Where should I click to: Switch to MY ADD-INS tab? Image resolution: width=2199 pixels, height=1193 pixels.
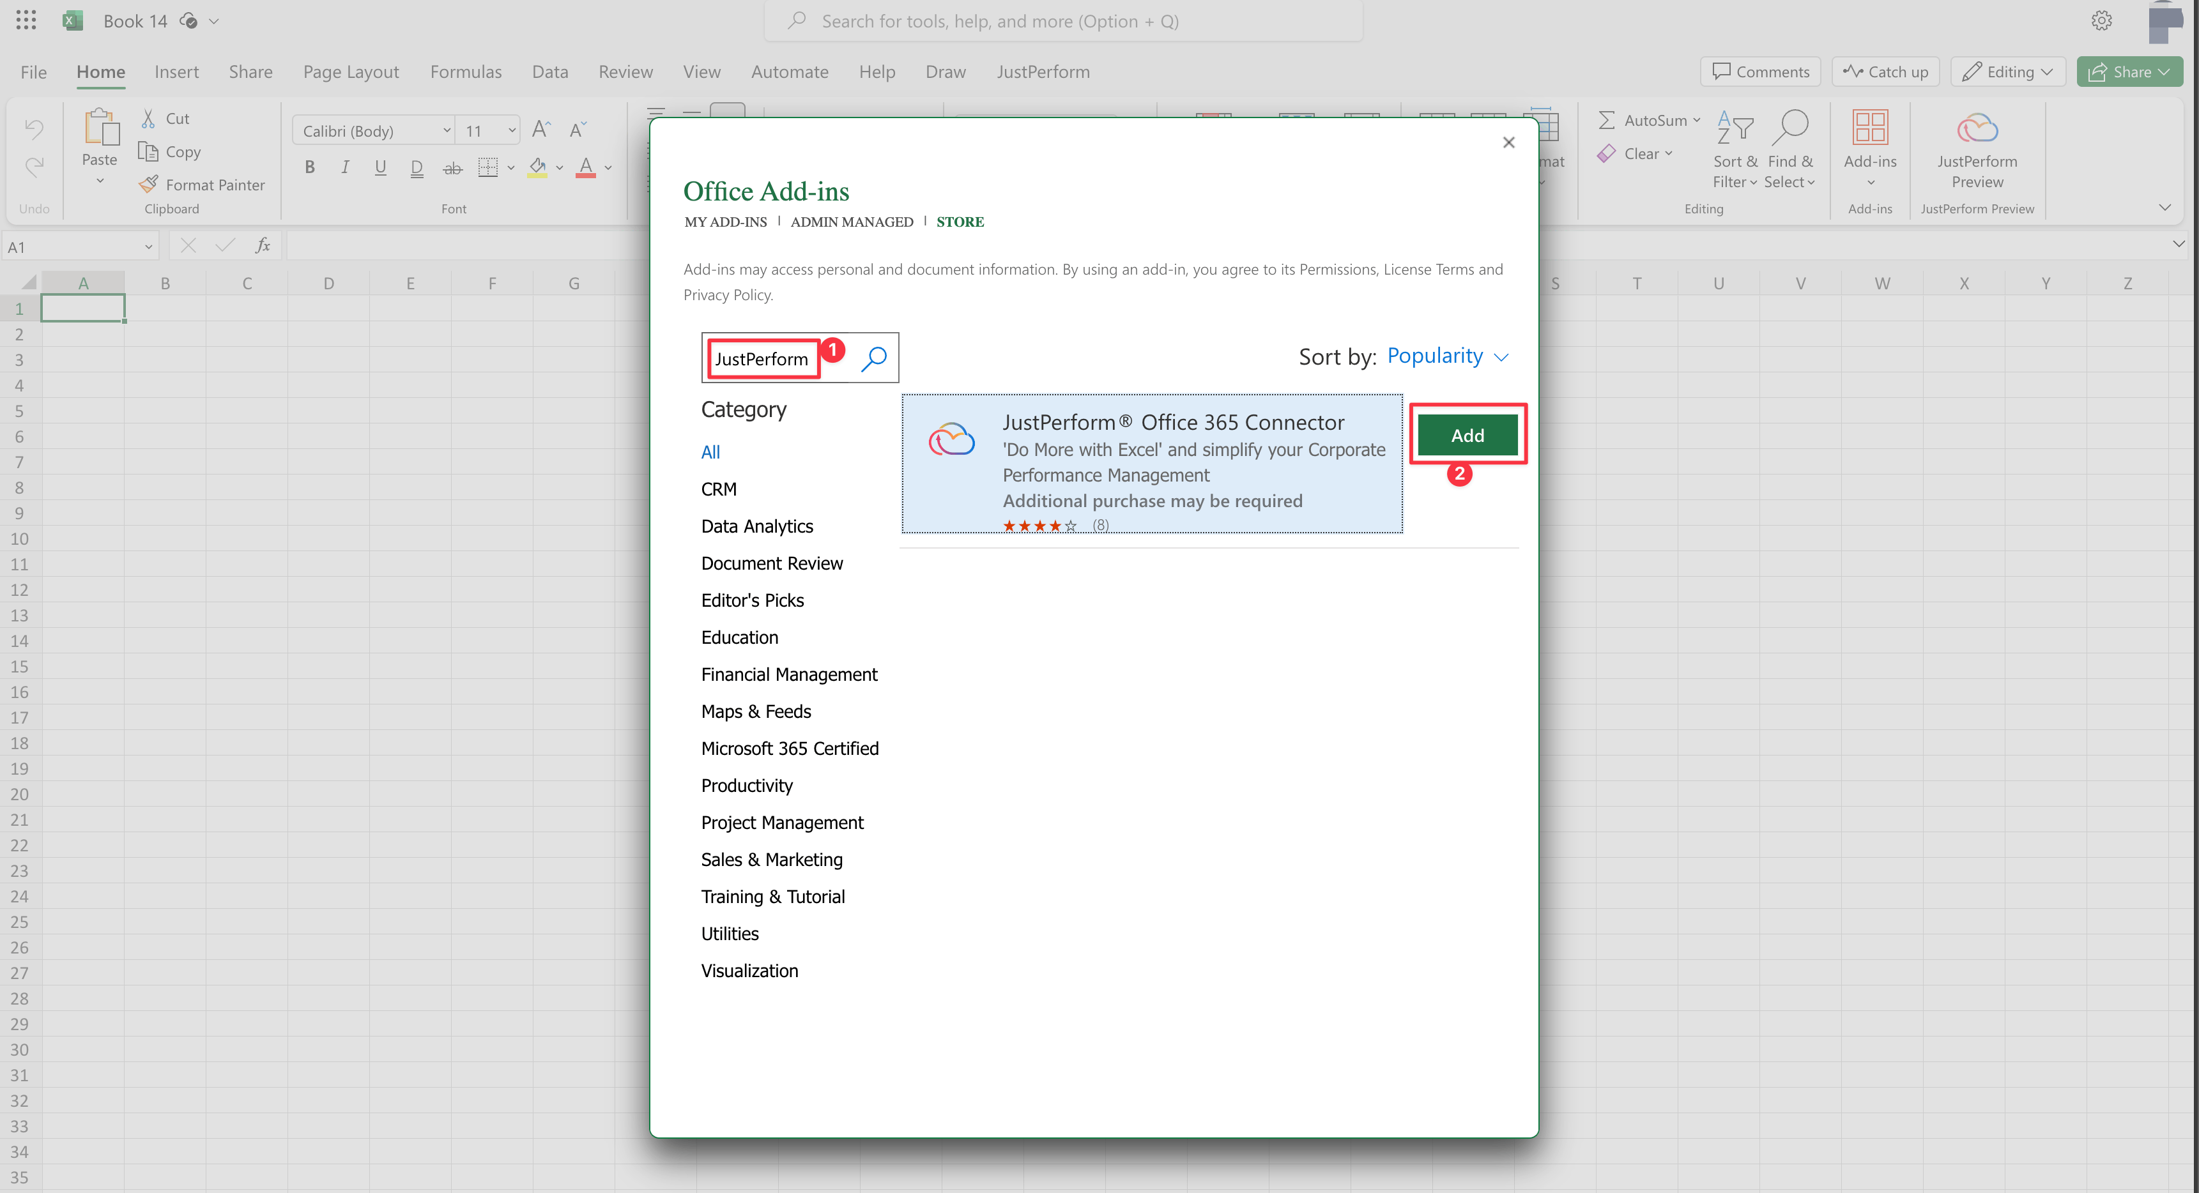coord(724,222)
